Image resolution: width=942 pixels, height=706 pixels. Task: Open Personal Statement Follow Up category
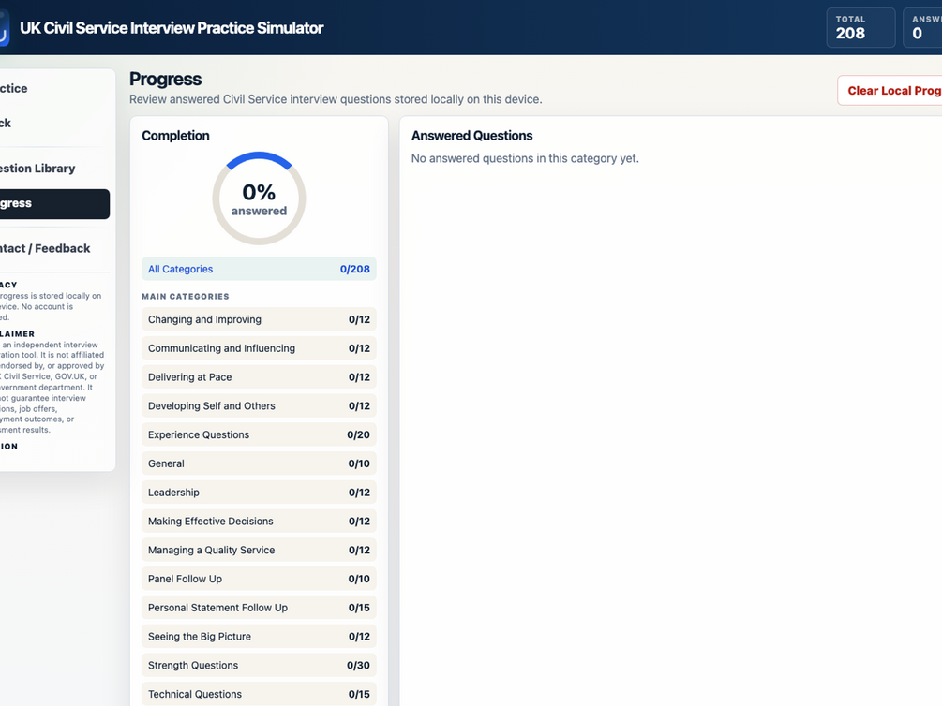coord(259,608)
